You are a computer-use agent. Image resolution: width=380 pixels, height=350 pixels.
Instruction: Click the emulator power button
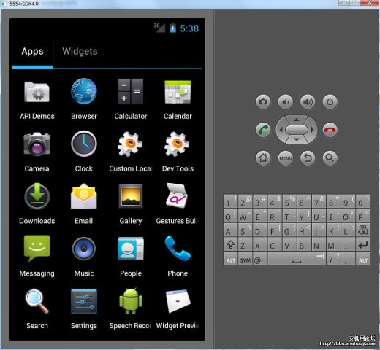[330, 101]
